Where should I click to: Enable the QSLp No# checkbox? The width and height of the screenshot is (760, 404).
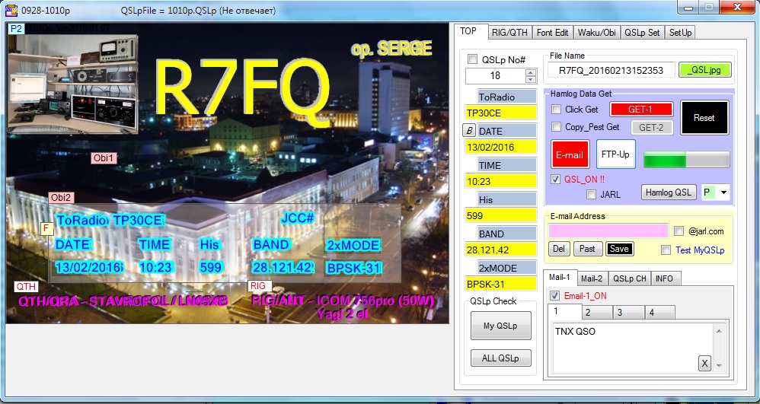coord(472,59)
